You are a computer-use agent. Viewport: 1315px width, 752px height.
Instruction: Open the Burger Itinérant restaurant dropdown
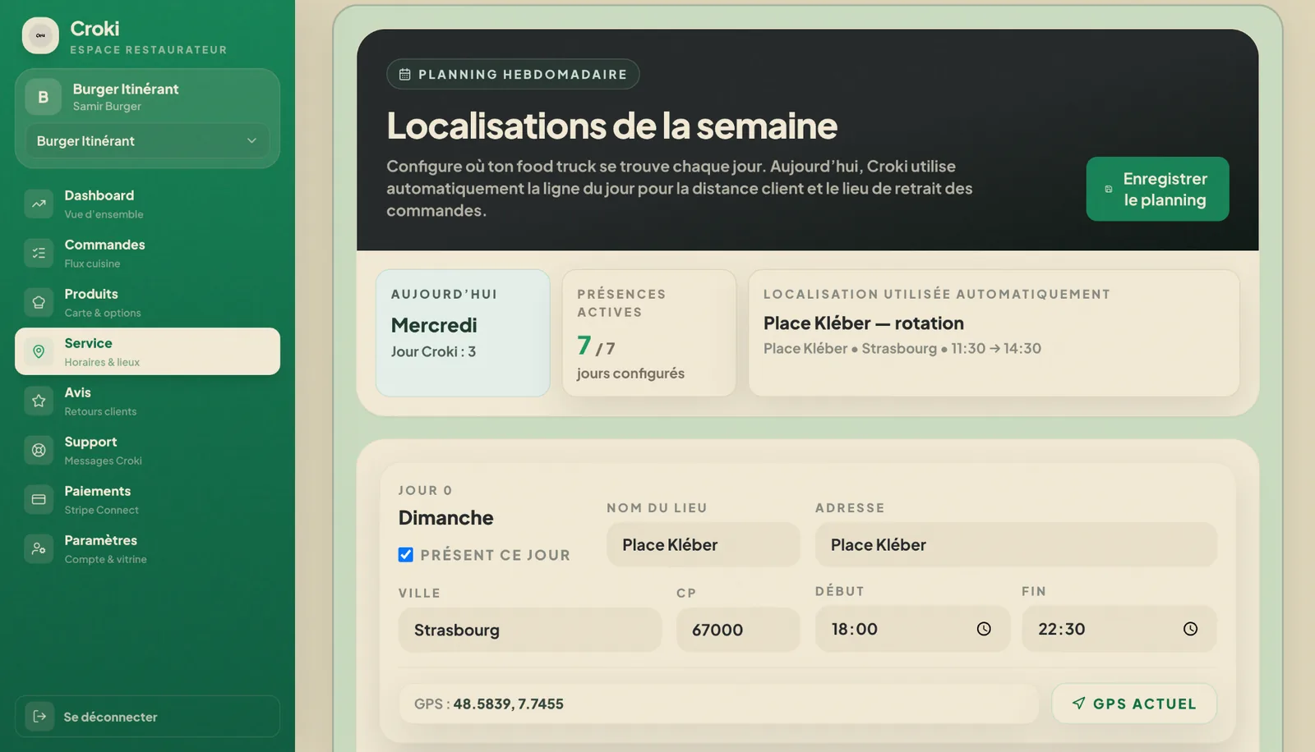[147, 141]
